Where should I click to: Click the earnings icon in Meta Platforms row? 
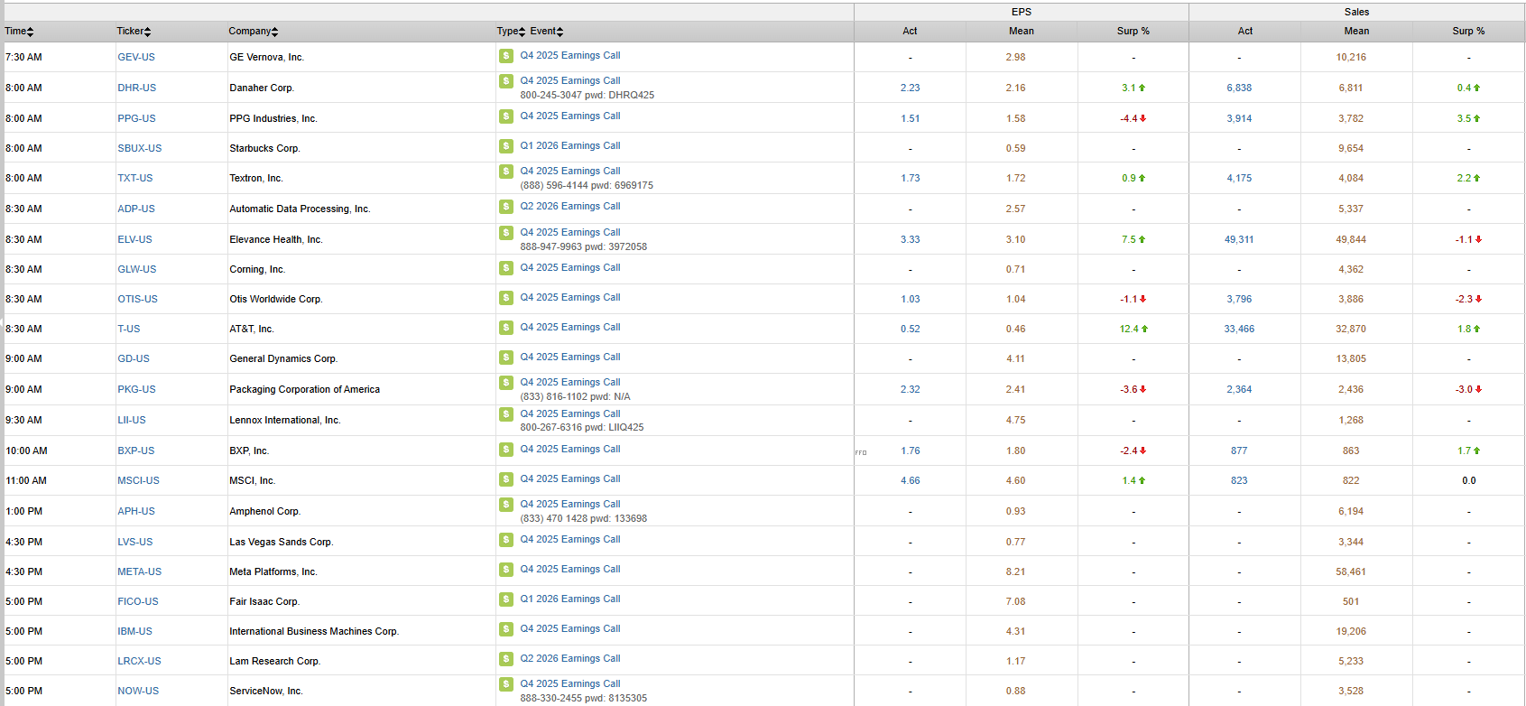coord(506,570)
